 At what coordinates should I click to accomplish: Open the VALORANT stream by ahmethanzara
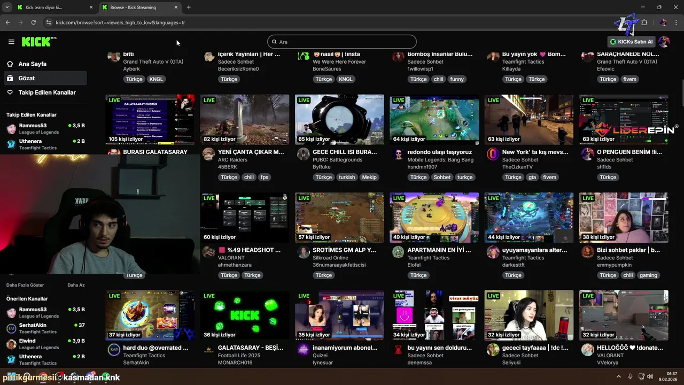tap(245, 218)
